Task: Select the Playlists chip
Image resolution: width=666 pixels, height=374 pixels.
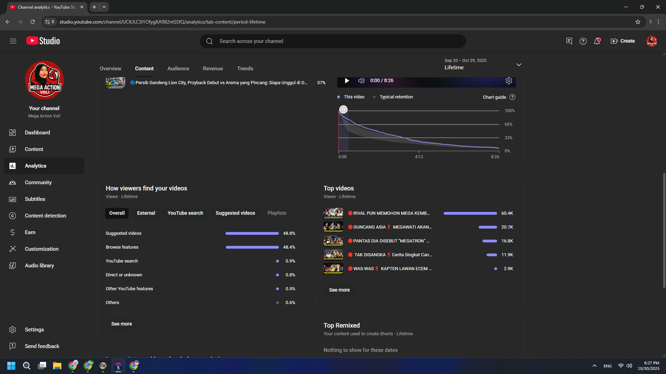Action: 277,213
